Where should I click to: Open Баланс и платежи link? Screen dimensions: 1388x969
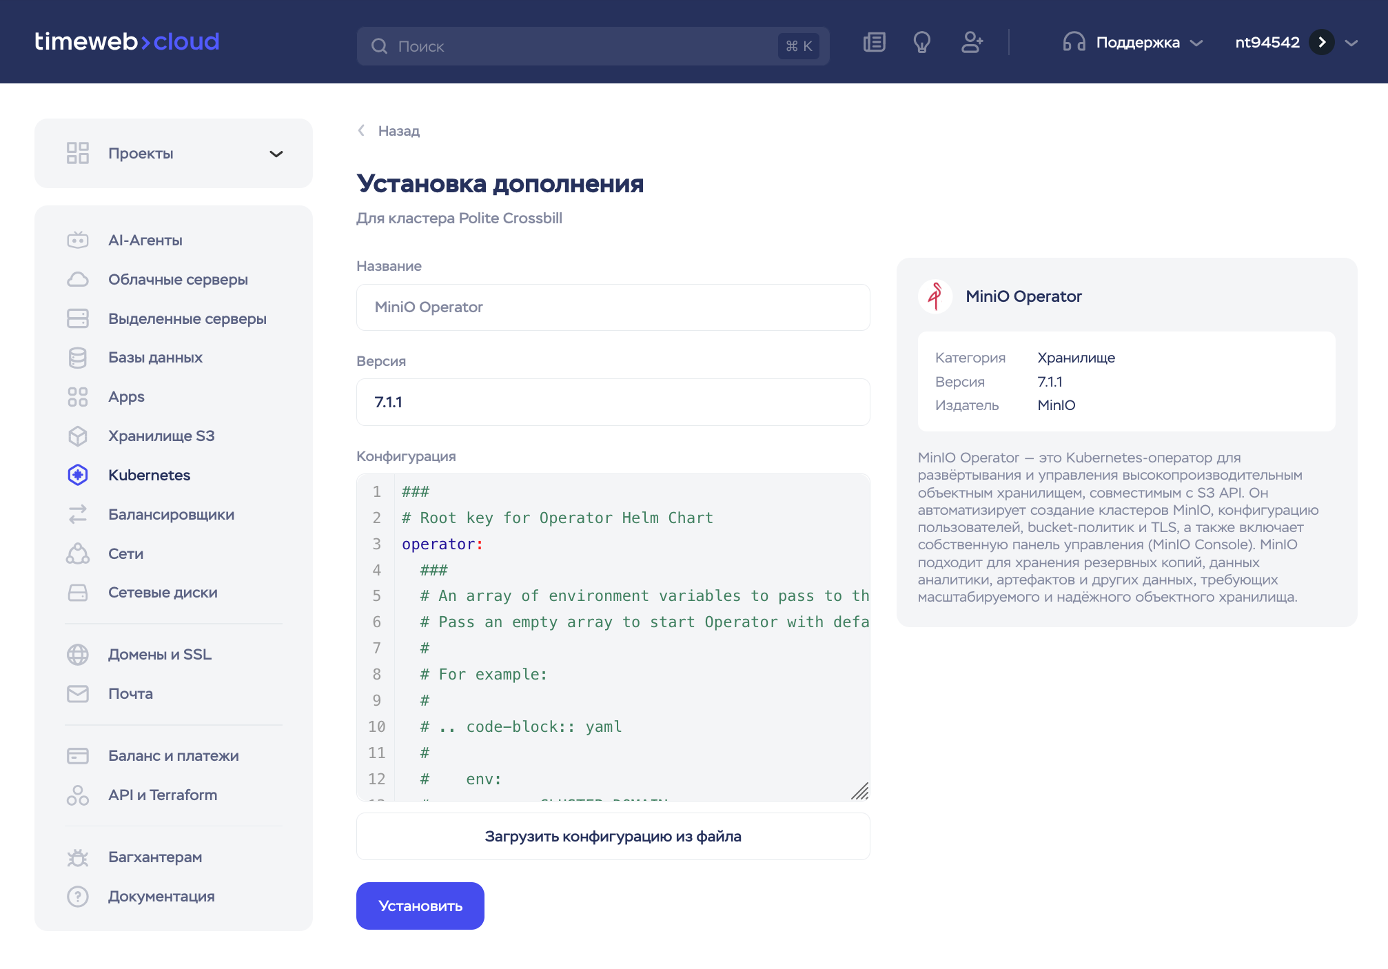[174, 755]
